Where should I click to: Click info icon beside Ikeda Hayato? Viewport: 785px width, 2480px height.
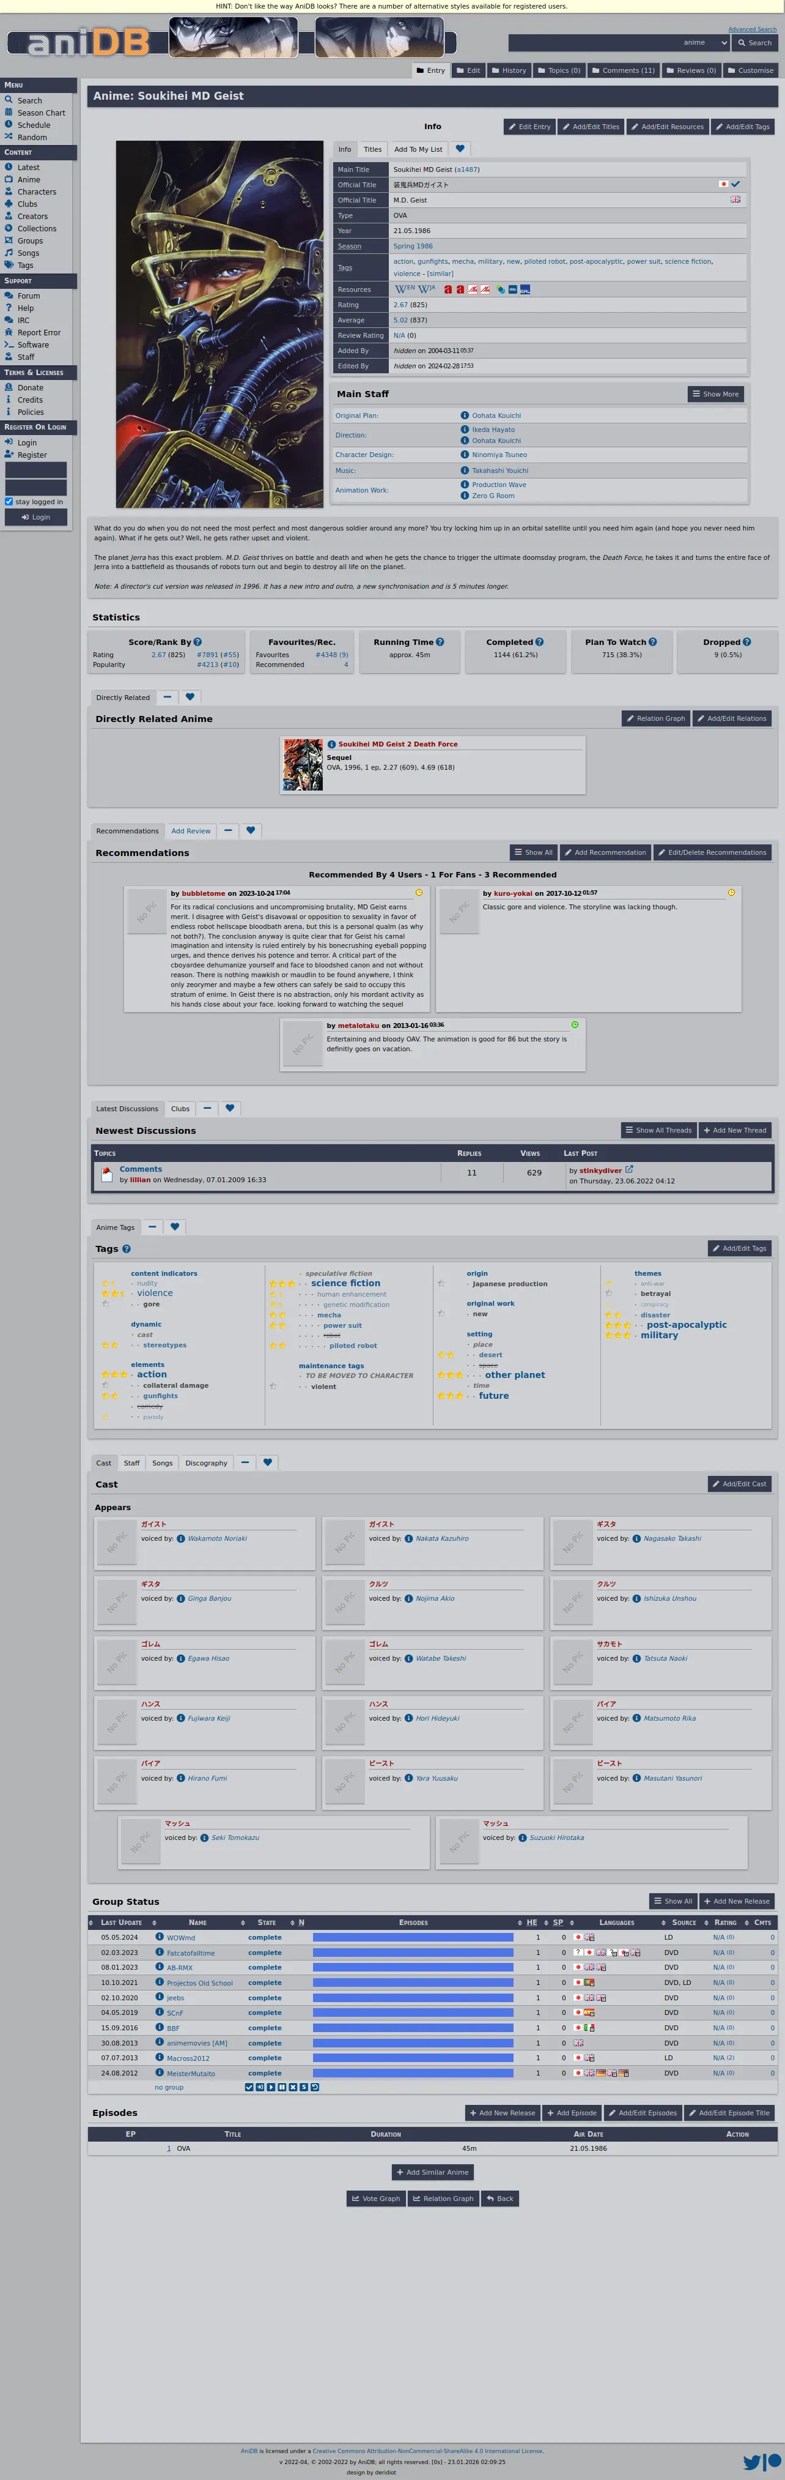coord(465,430)
